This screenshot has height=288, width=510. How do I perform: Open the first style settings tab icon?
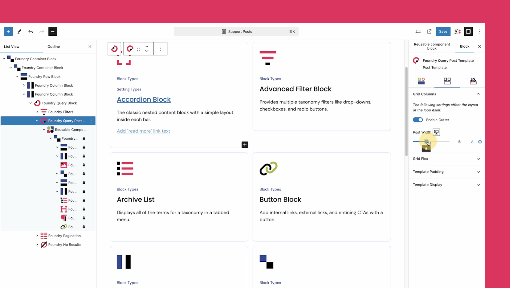421,81
